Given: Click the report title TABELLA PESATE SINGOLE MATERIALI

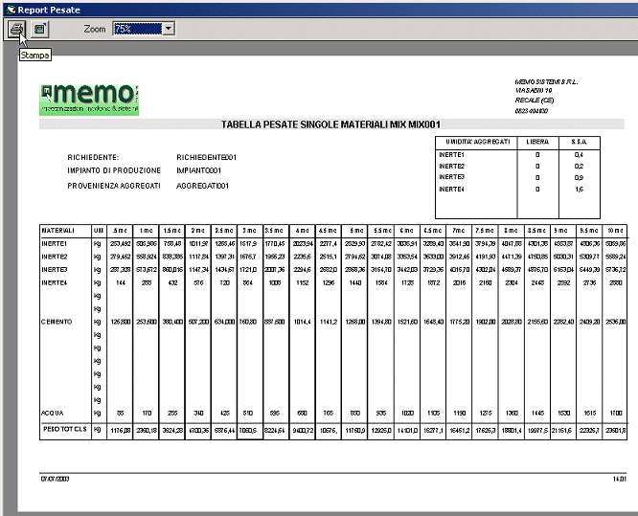Looking at the screenshot, I should (330, 124).
